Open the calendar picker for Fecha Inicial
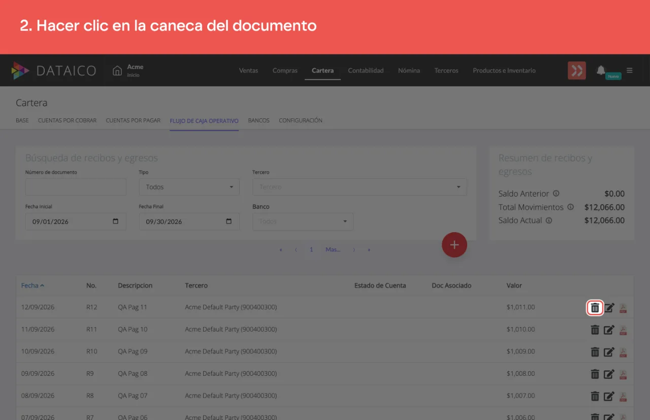 [x=115, y=221]
